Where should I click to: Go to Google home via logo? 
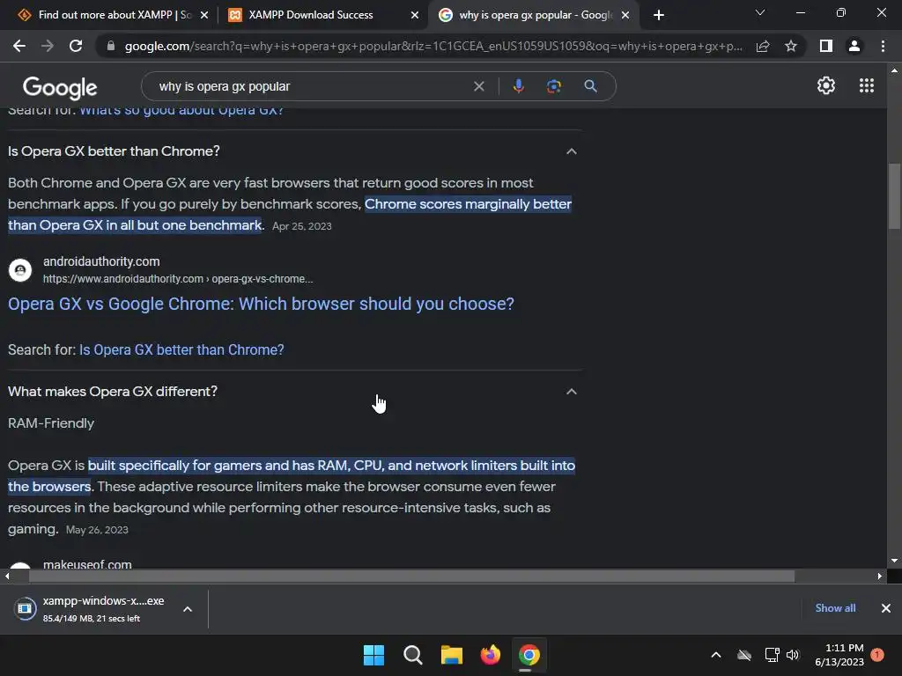60,87
